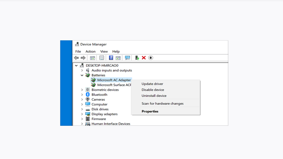Click the Back arrow toolbar icon
This screenshot has width=283, height=159.
click(76, 58)
